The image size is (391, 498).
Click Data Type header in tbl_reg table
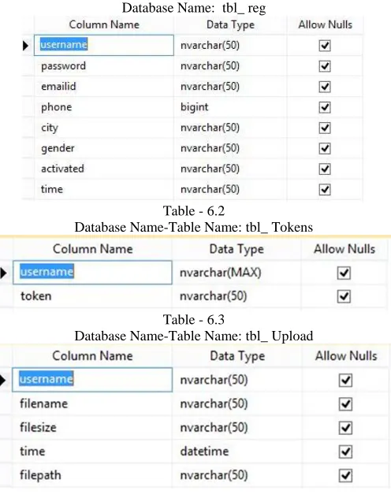[x=231, y=24]
